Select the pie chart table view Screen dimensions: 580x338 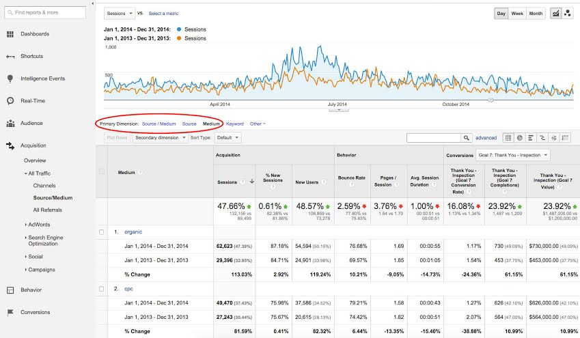coord(520,138)
